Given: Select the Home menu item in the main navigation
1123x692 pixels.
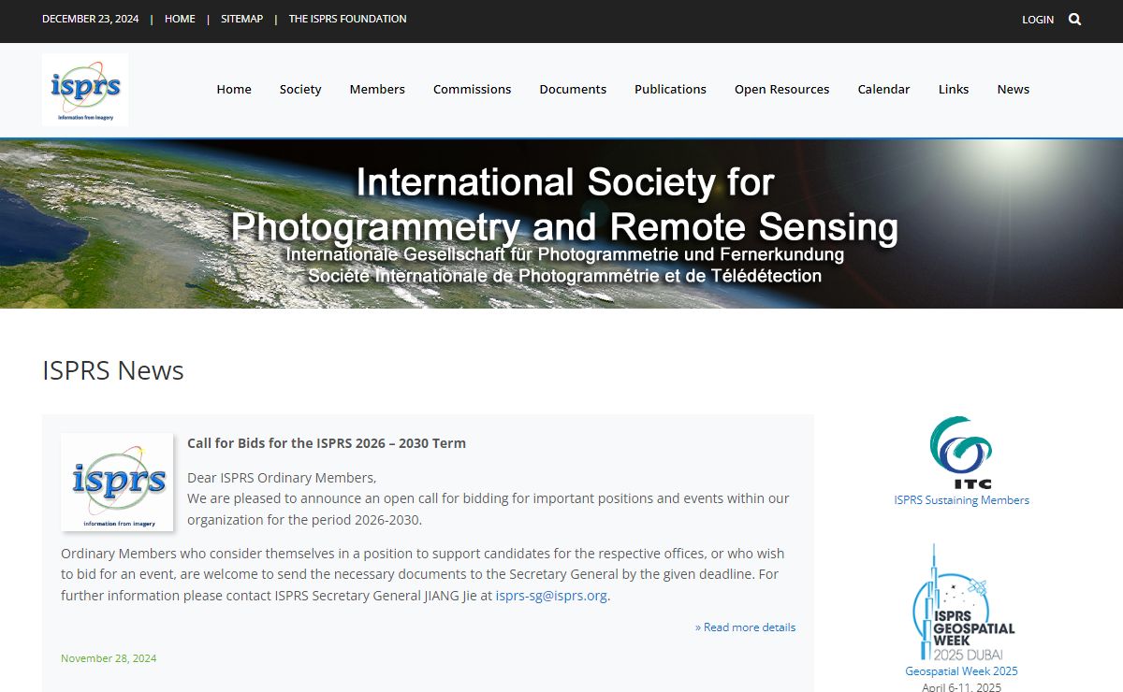Looking at the screenshot, I should coord(234,90).
